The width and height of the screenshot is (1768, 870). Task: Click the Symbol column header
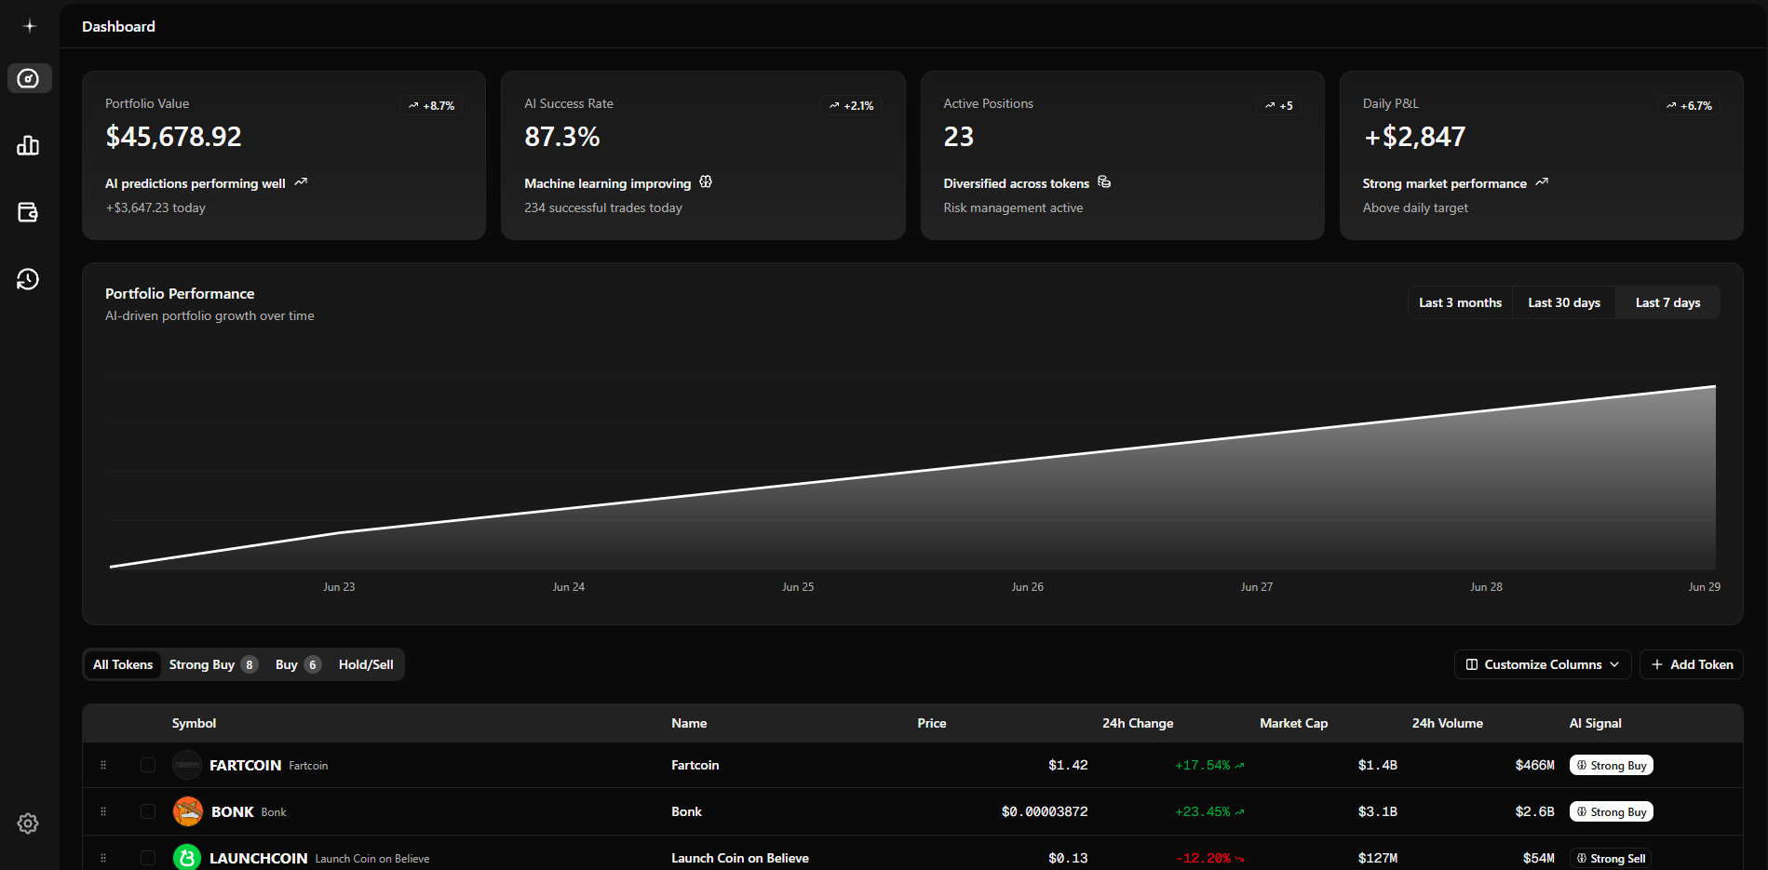pyautogui.click(x=194, y=723)
